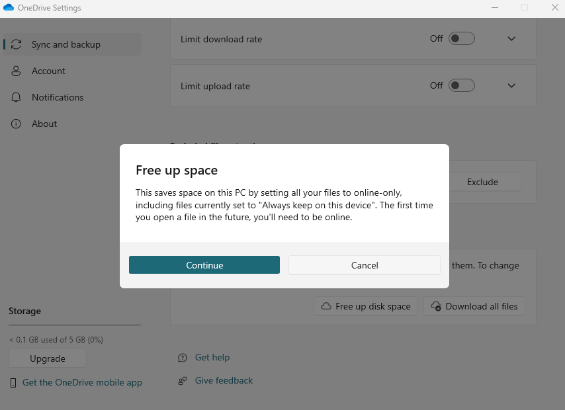Open the Notifications settings tab

(58, 97)
